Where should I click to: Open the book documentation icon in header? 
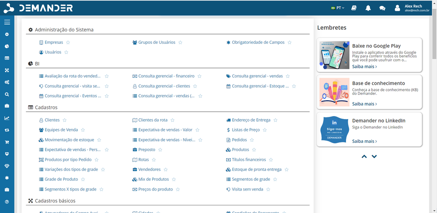pyautogui.click(x=354, y=8)
